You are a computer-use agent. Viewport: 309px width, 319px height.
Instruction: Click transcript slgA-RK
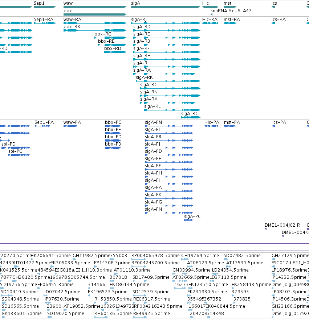(x=168, y=81)
